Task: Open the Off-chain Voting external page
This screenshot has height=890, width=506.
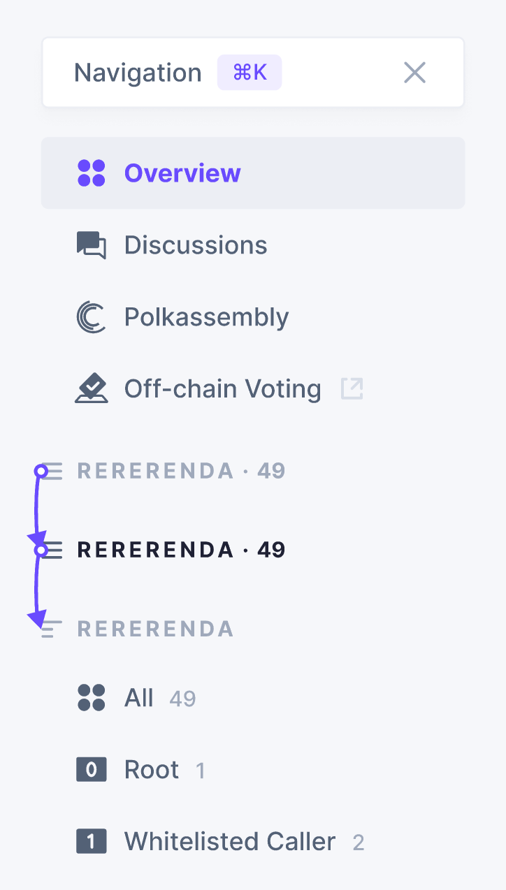Action: 222,388
